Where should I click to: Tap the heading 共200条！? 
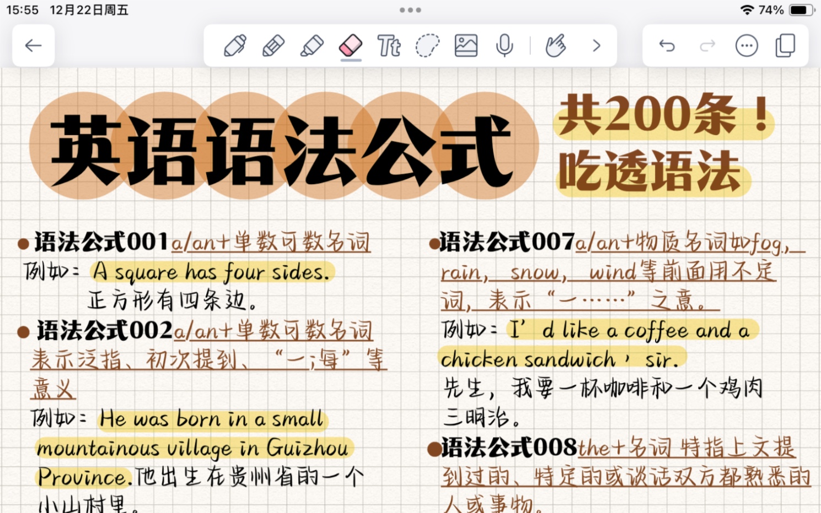[664, 115]
